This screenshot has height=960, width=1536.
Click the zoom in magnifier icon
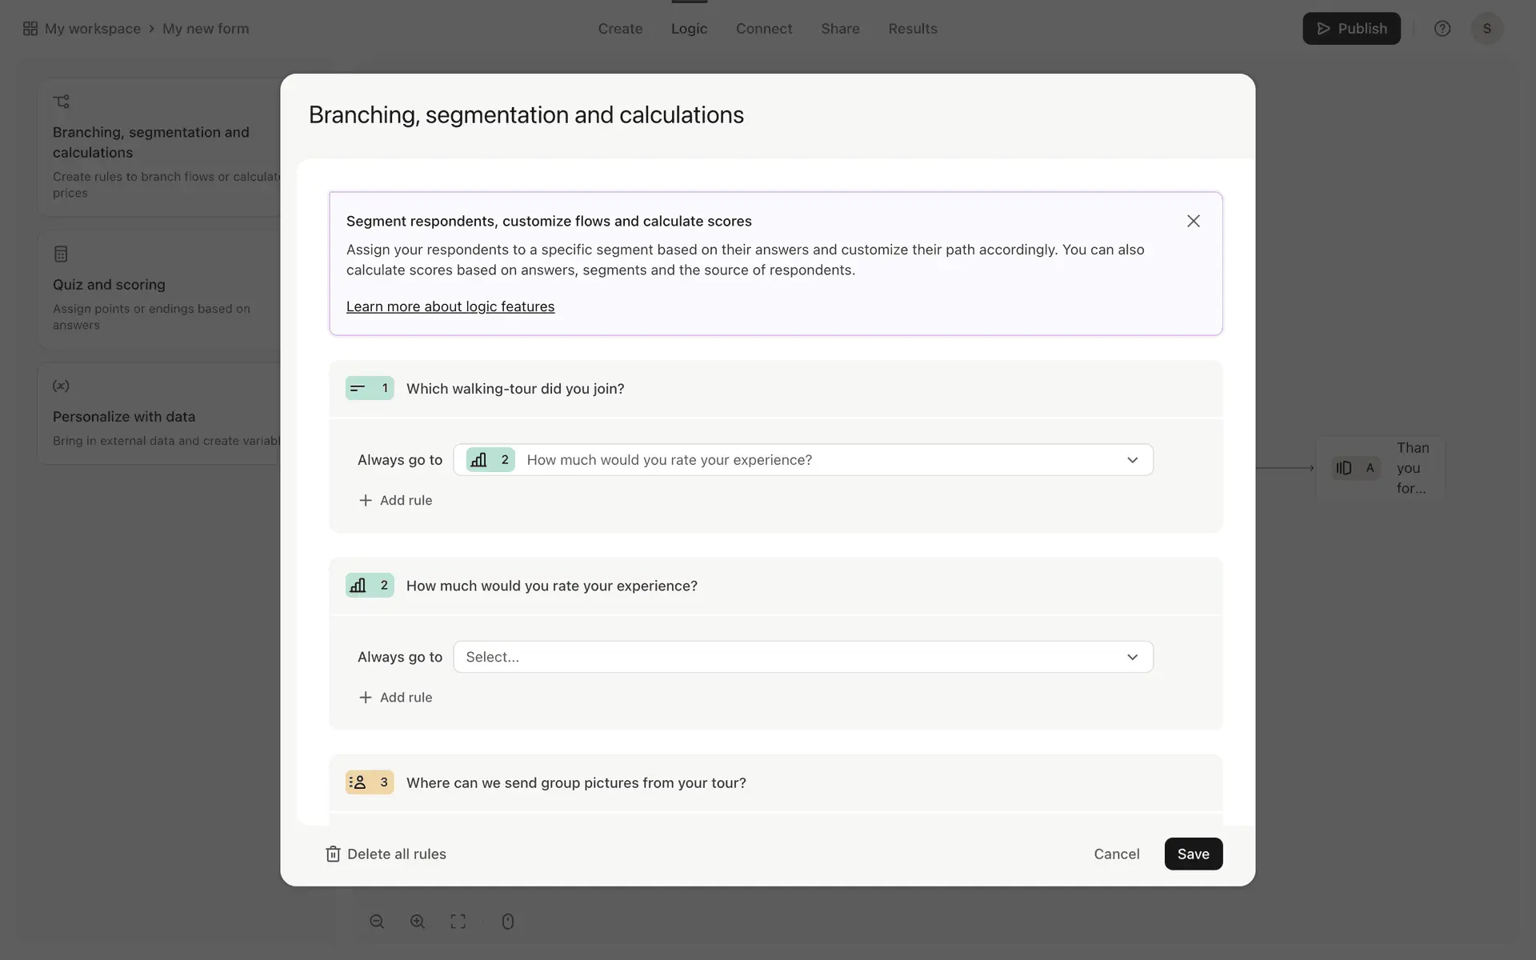pyautogui.click(x=418, y=922)
